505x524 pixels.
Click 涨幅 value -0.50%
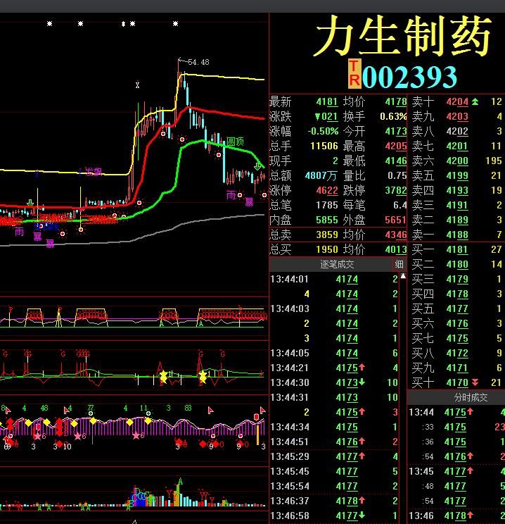click(x=323, y=131)
